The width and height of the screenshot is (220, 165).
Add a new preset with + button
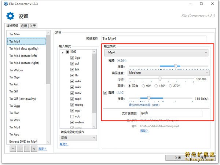tap(20, 149)
